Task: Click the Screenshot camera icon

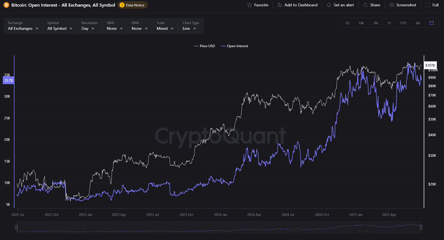Action: tap(392, 5)
